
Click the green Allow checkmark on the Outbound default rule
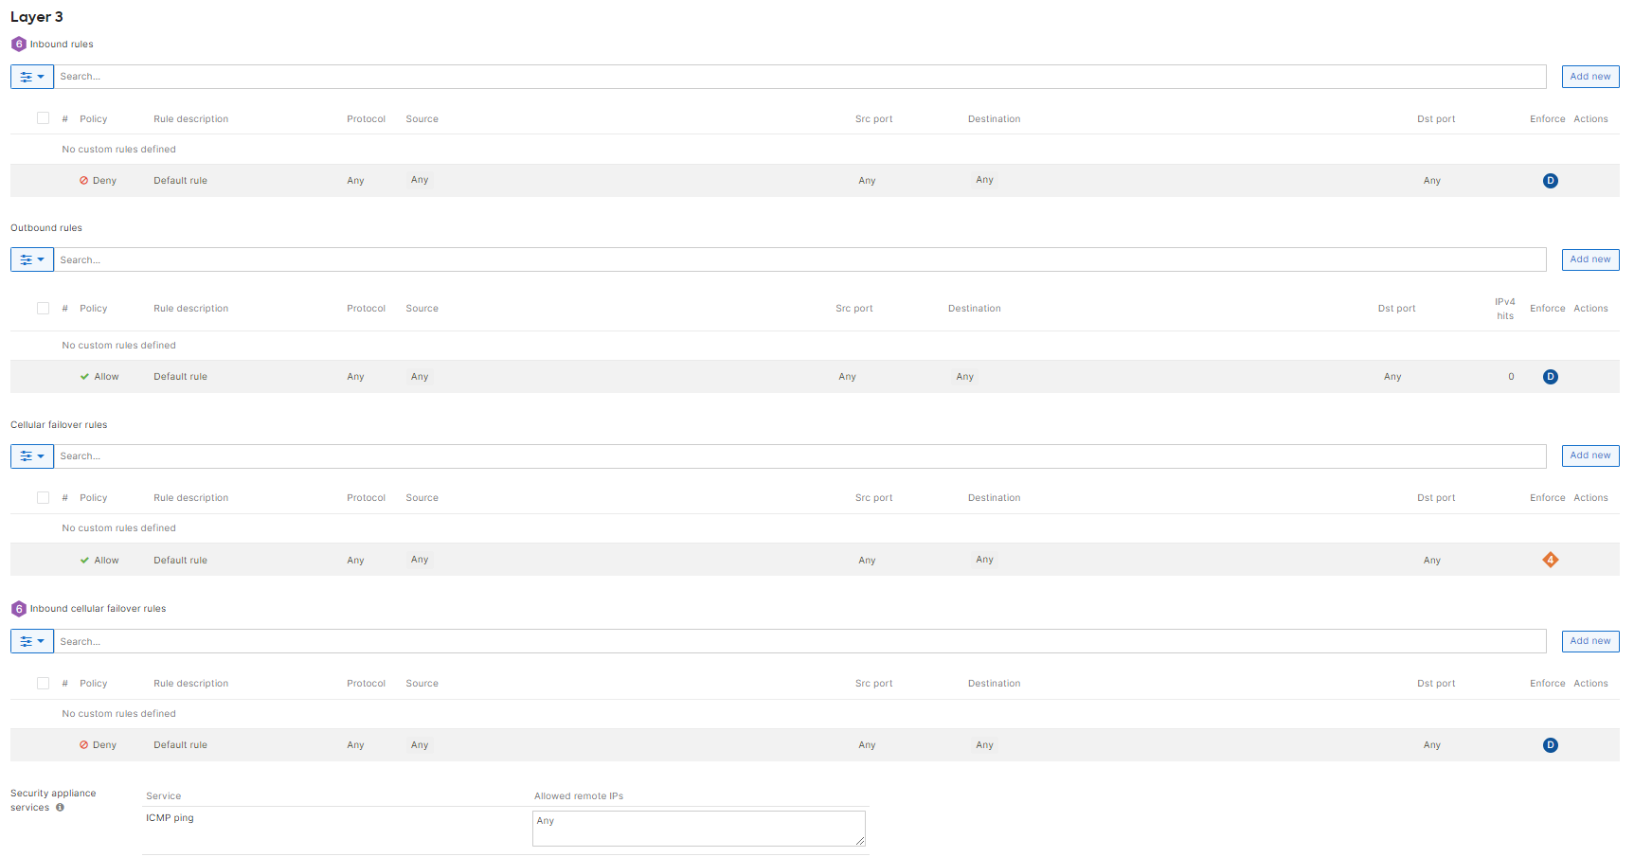coord(84,376)
